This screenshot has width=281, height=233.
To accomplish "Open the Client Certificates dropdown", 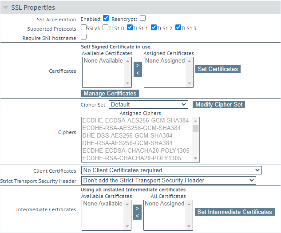I will pyautogui.click(x=171, y=170).
